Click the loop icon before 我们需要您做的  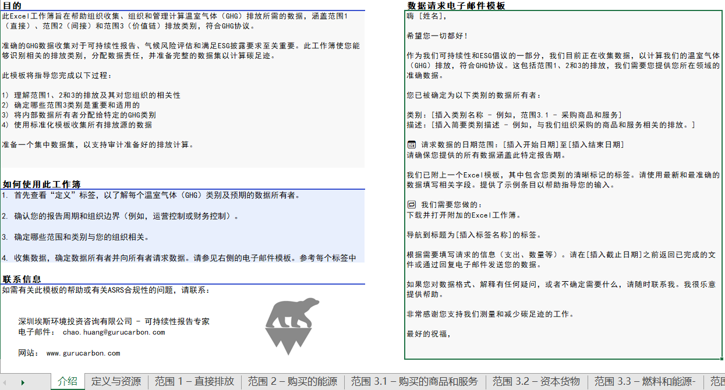point(411,205)
